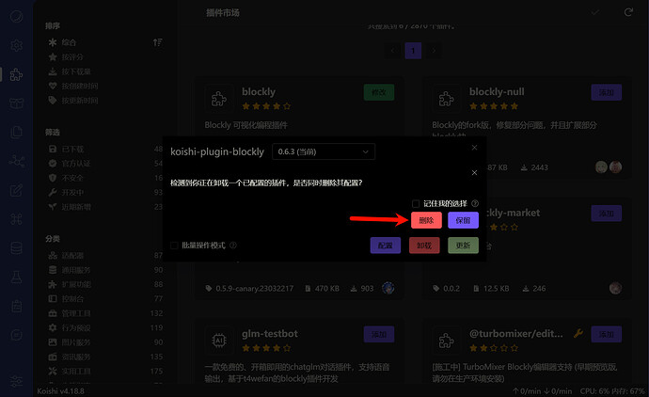Filter by 已下载 plugins
649x397 pixels.
point(105,149)
